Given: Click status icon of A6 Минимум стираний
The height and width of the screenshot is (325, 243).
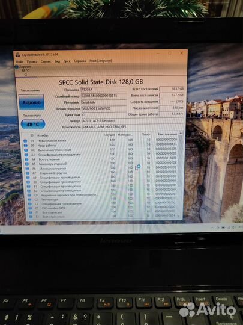Looking at the screenshot, I should point(27,169).
